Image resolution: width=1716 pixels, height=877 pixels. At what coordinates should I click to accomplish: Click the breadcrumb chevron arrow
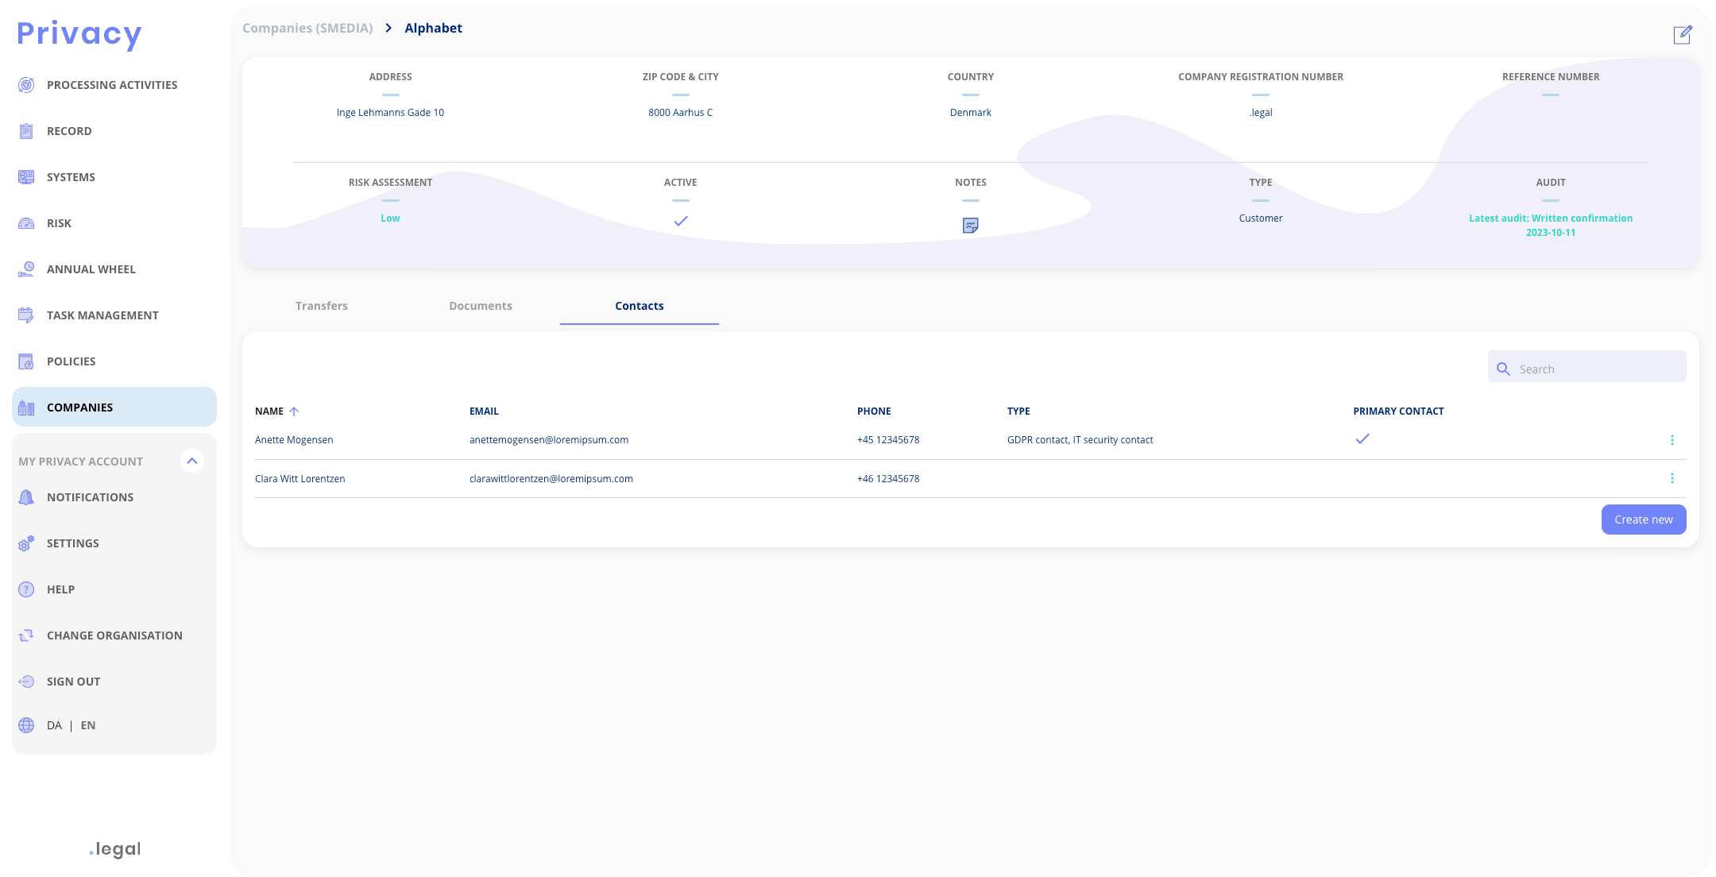pyautogui.click(x=388, y=28)
